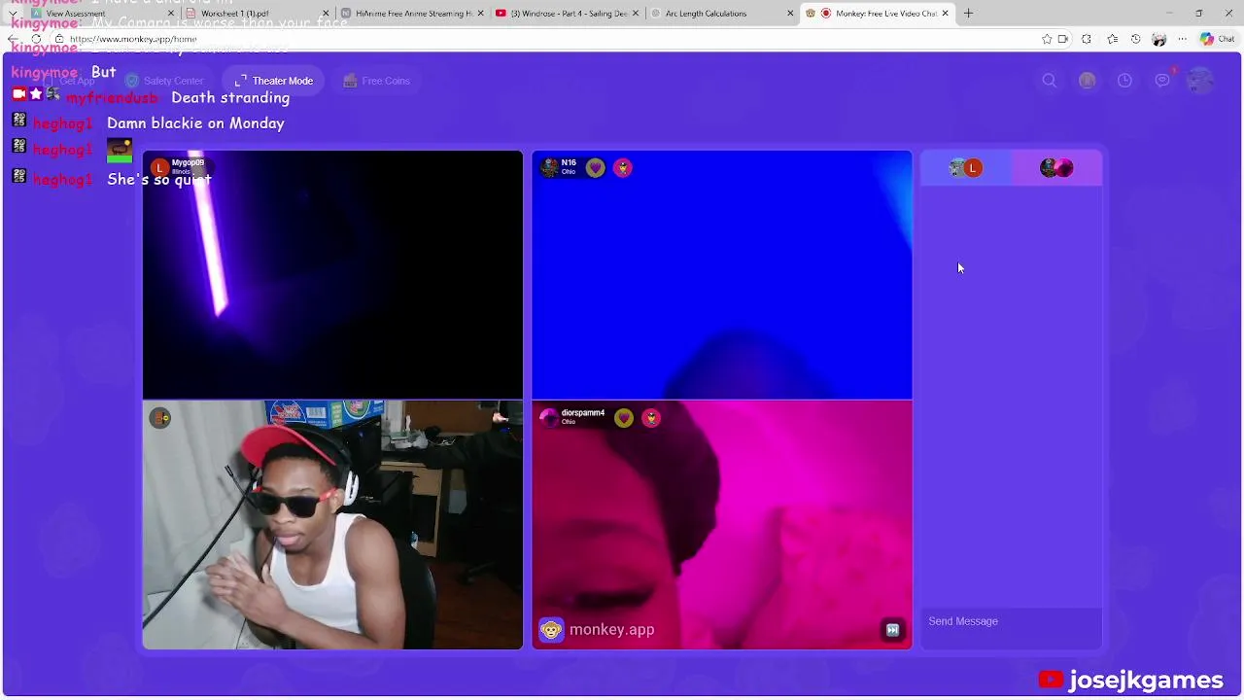Open the chat messages icon in header

(1162, 81)
